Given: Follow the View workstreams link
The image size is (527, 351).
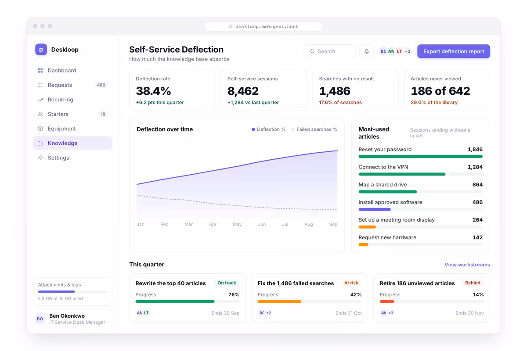Looking at the screenshot, I should coord(467,265).
